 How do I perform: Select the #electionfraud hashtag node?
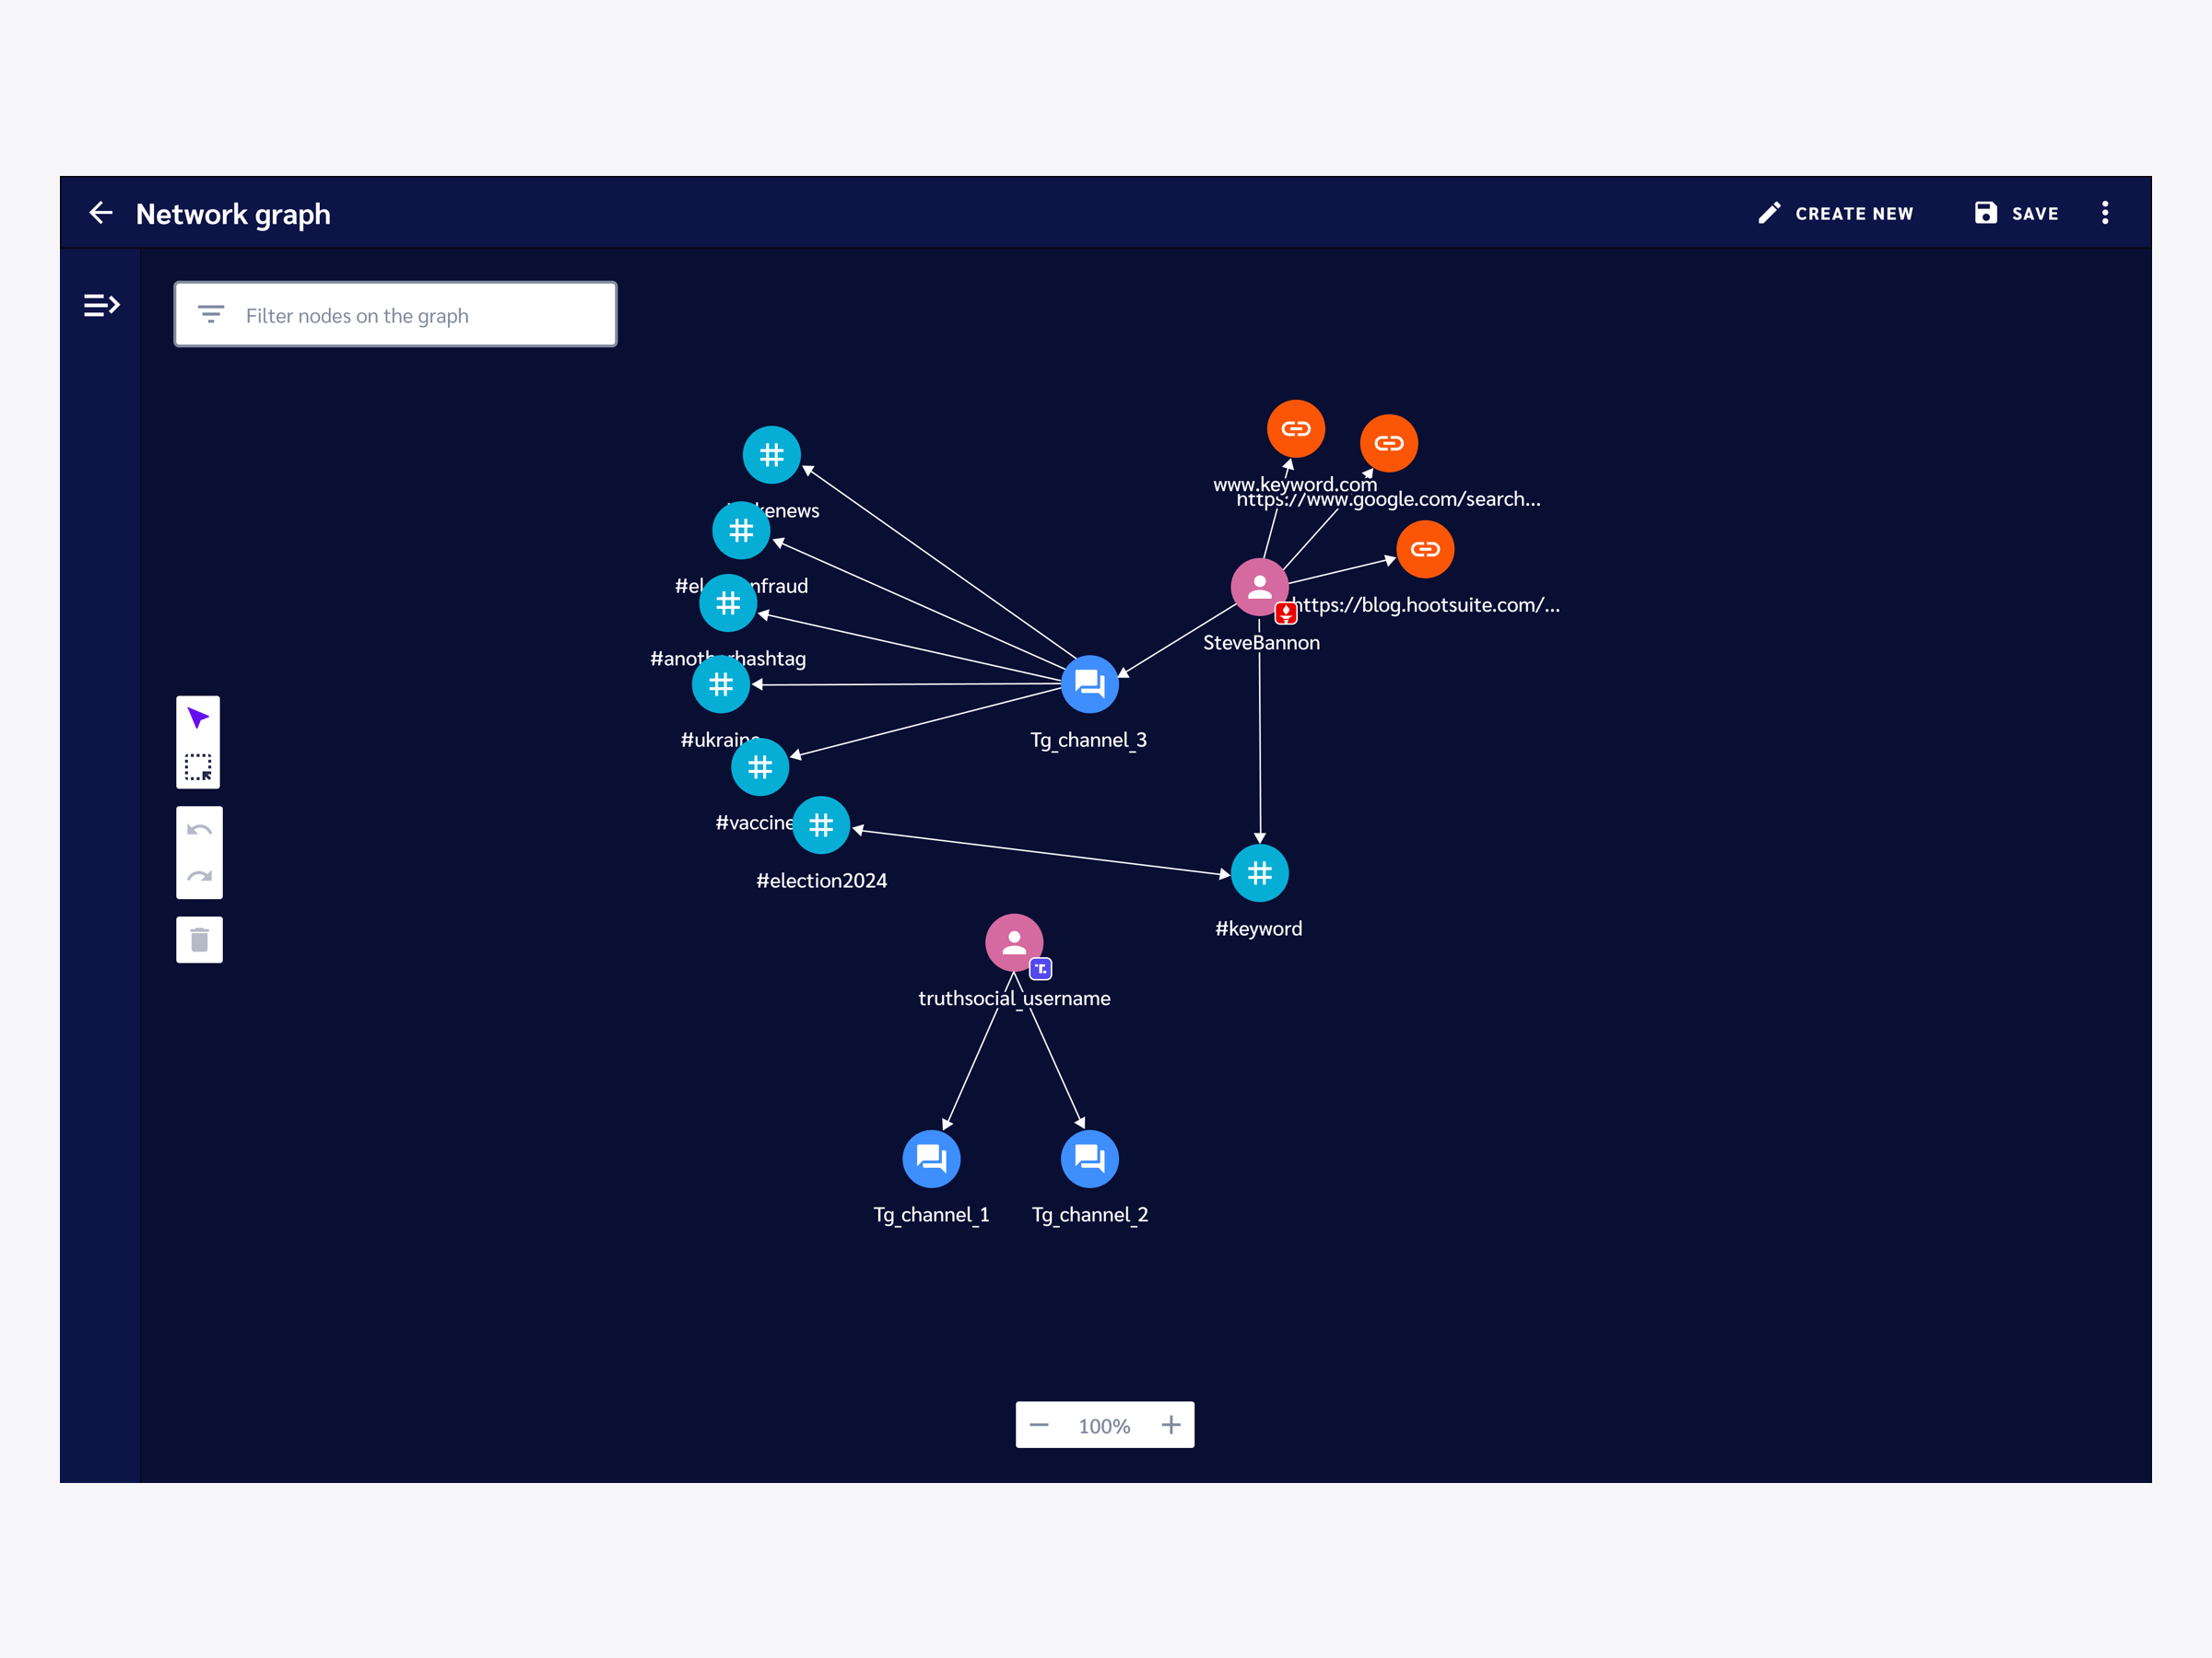click(x=741, y=531)
